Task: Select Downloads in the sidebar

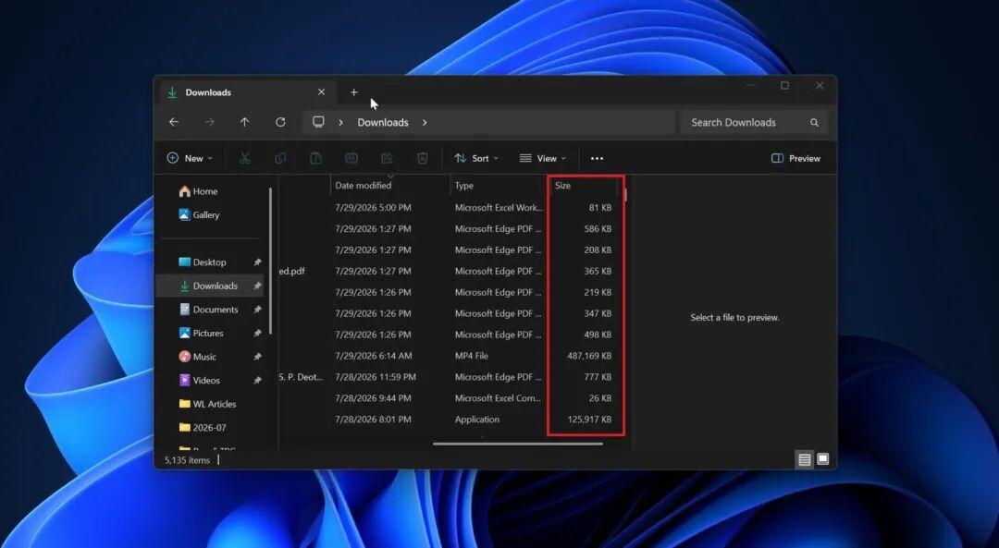Action: (210, 286)
